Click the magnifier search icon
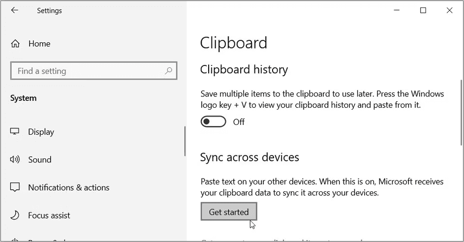 [x=168, y=71]
